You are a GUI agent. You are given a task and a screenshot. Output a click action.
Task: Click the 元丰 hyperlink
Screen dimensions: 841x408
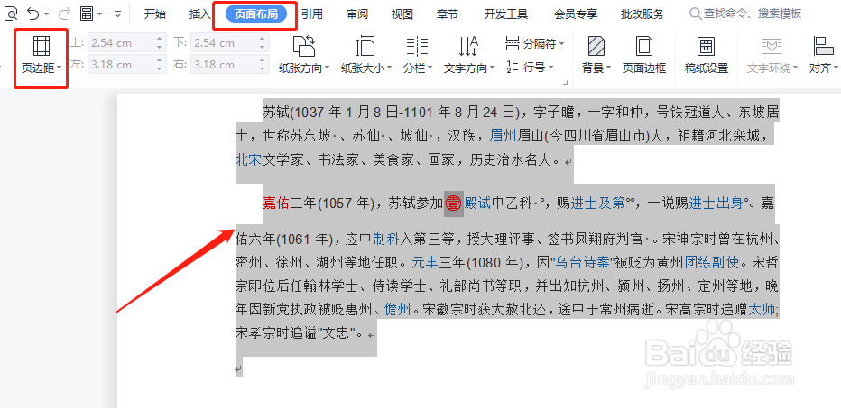tap(425, 262)
